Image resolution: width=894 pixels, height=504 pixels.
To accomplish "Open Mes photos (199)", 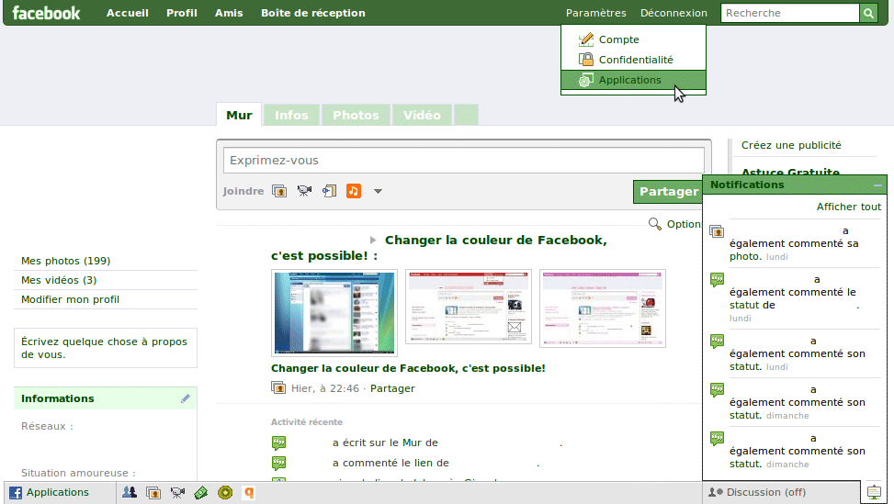I will click(x=65, y=261).
